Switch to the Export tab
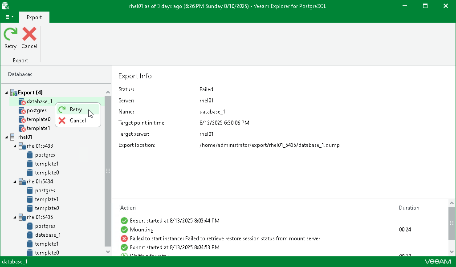The height and width of the screenshot is (267, 456). pyautogui.click(x=34, y=17)
